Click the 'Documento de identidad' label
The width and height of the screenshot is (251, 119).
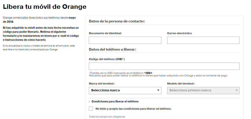point(105,33)
